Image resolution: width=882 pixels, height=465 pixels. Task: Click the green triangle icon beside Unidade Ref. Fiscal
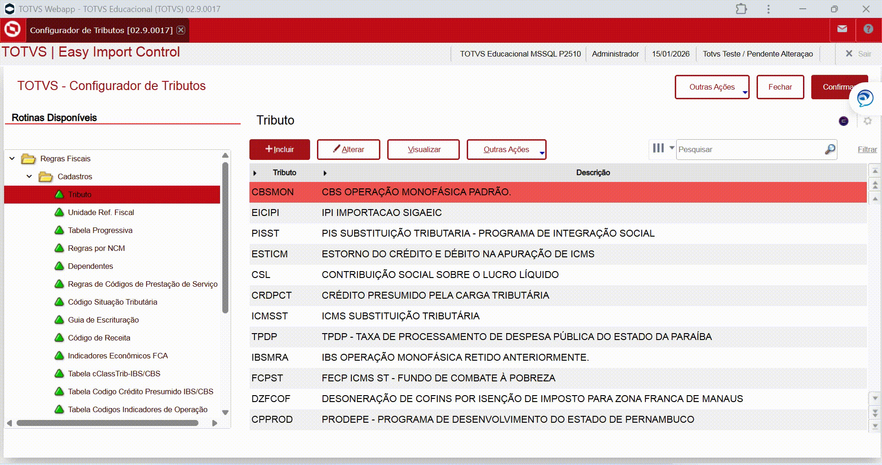[59, 212]
